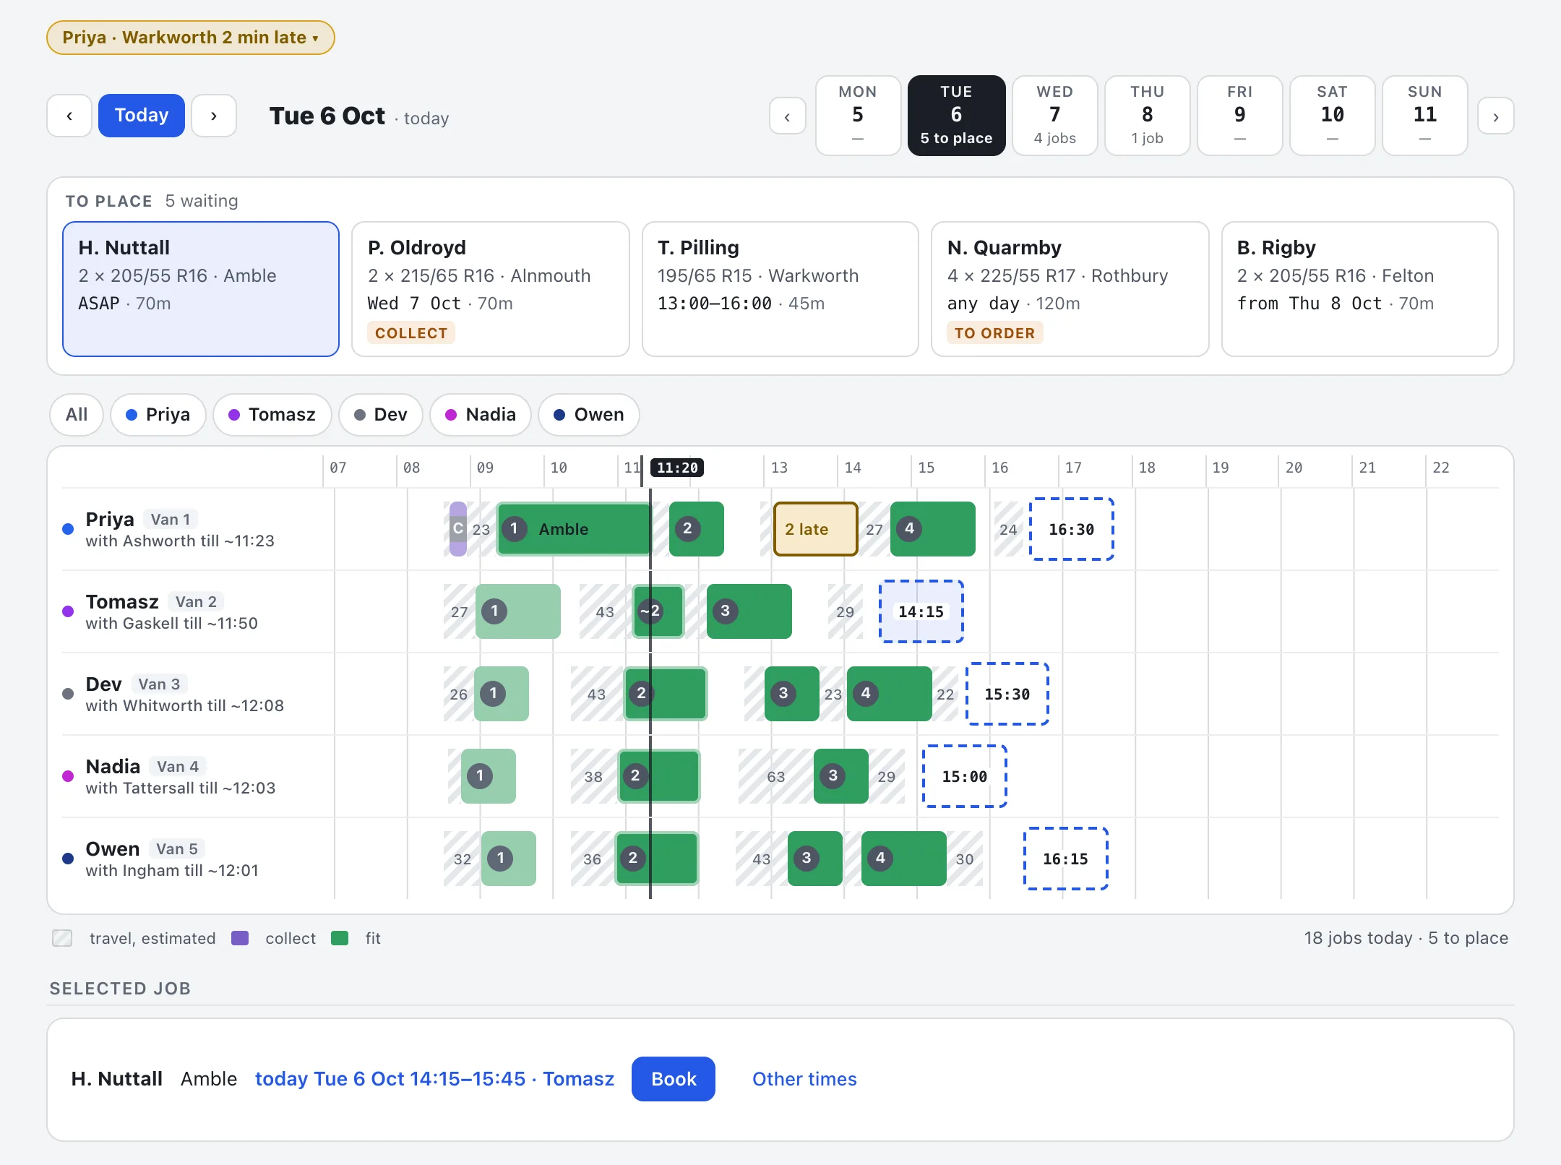This screenshot has width=1561, height=1165.
Task: Open Tomasz's job 3 block
Action: pos(749,611)
